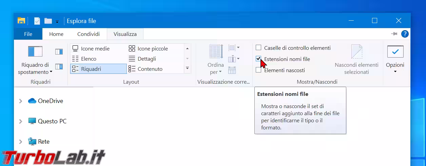Expand the Questo PC tree node
This screenshot has height=166, width=426.
pos(20,121)
